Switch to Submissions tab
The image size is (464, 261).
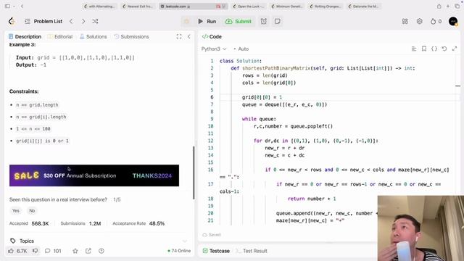pos(131,37)
